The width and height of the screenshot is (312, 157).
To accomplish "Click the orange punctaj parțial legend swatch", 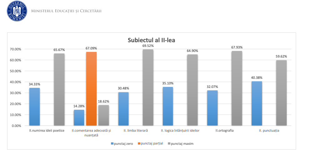I will point(139,144).
